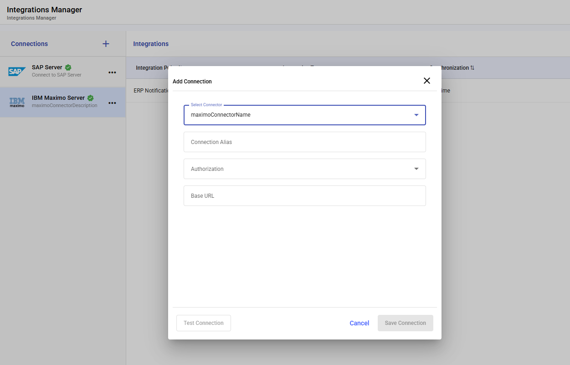Click into the Base URL field
The image size is (570, 365).
[304, 196]
